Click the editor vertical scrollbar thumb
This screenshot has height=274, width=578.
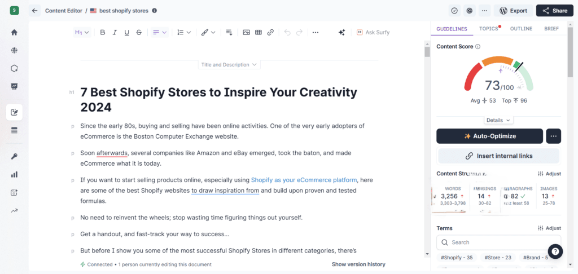[427, 51]
